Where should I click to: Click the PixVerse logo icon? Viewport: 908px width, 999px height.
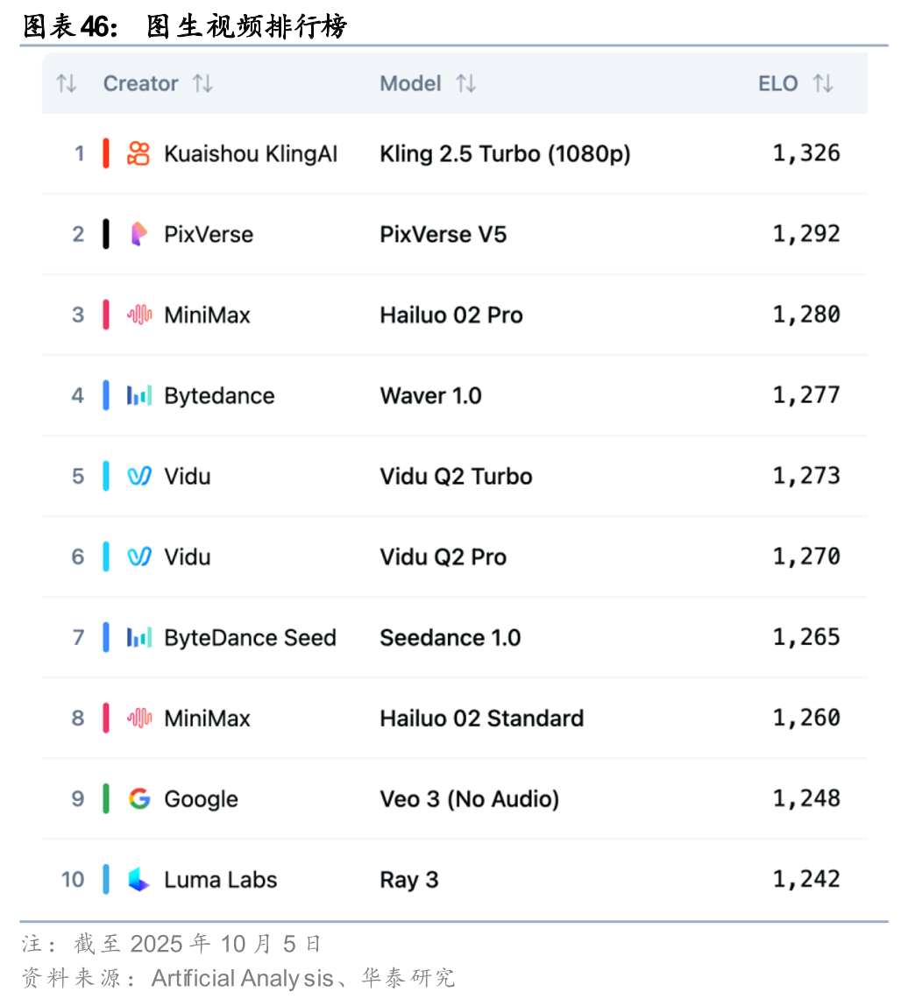click(x=138, y=234)
